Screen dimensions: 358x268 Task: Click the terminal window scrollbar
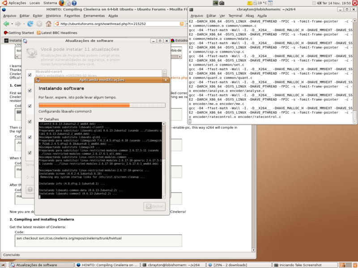354,71
